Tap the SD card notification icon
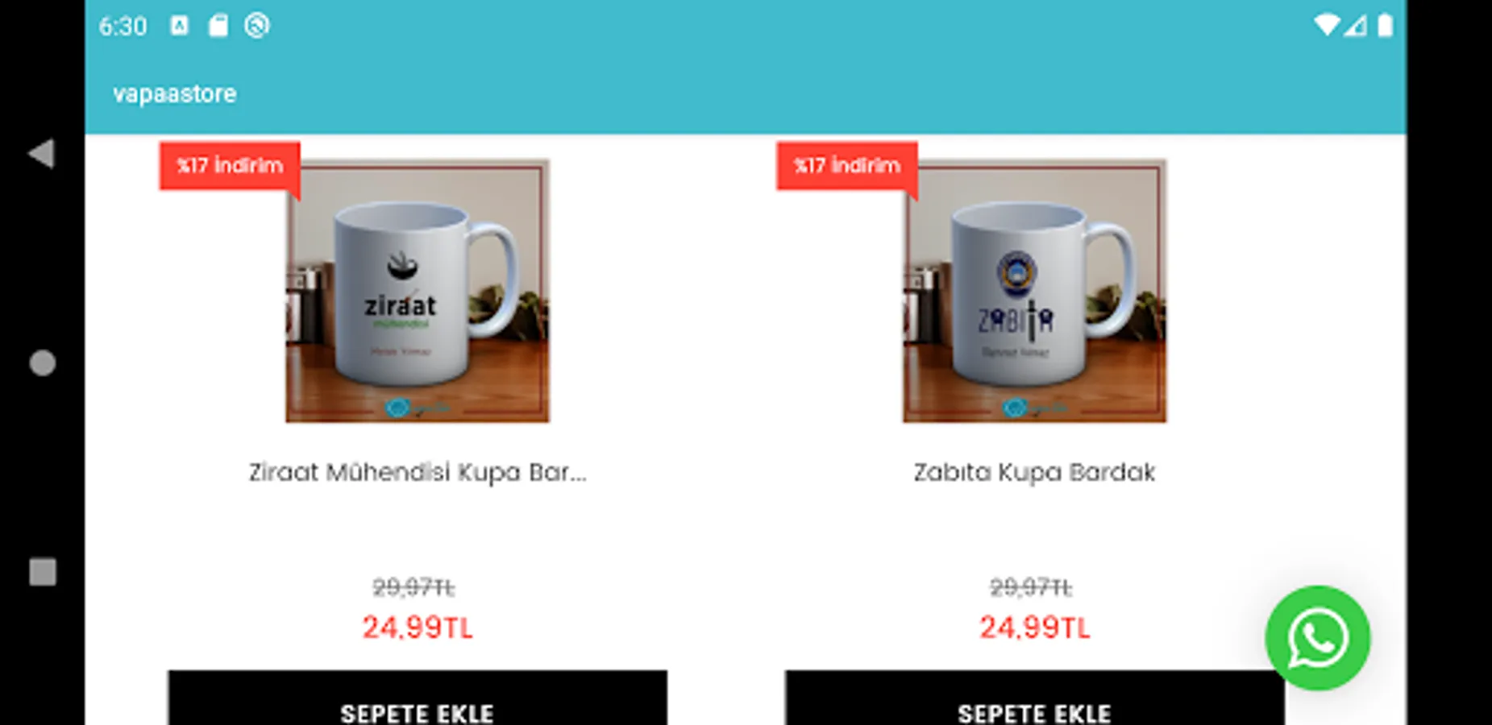This screenshot has width=1492, height=725. tap(218, 26)
